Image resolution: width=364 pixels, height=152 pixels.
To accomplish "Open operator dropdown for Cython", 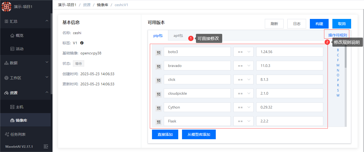I will tap(243, 107).
